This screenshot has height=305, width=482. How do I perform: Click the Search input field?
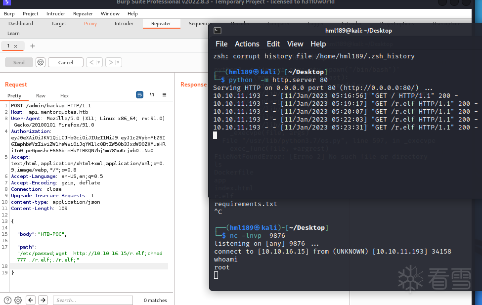click(x=93, y=300)
